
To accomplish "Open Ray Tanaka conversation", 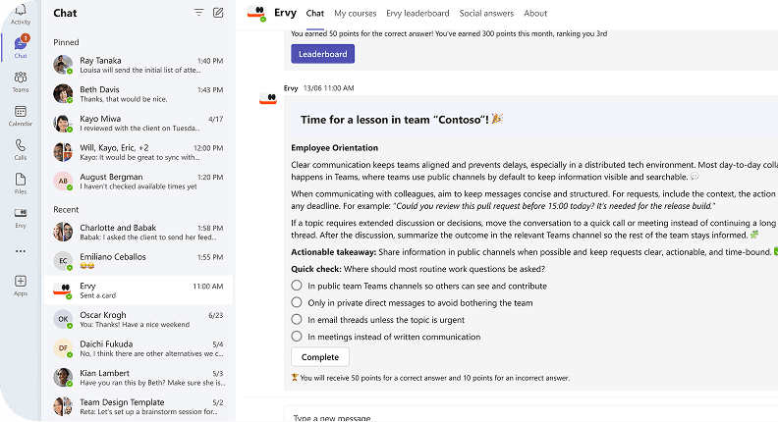I will coord(138,65).
